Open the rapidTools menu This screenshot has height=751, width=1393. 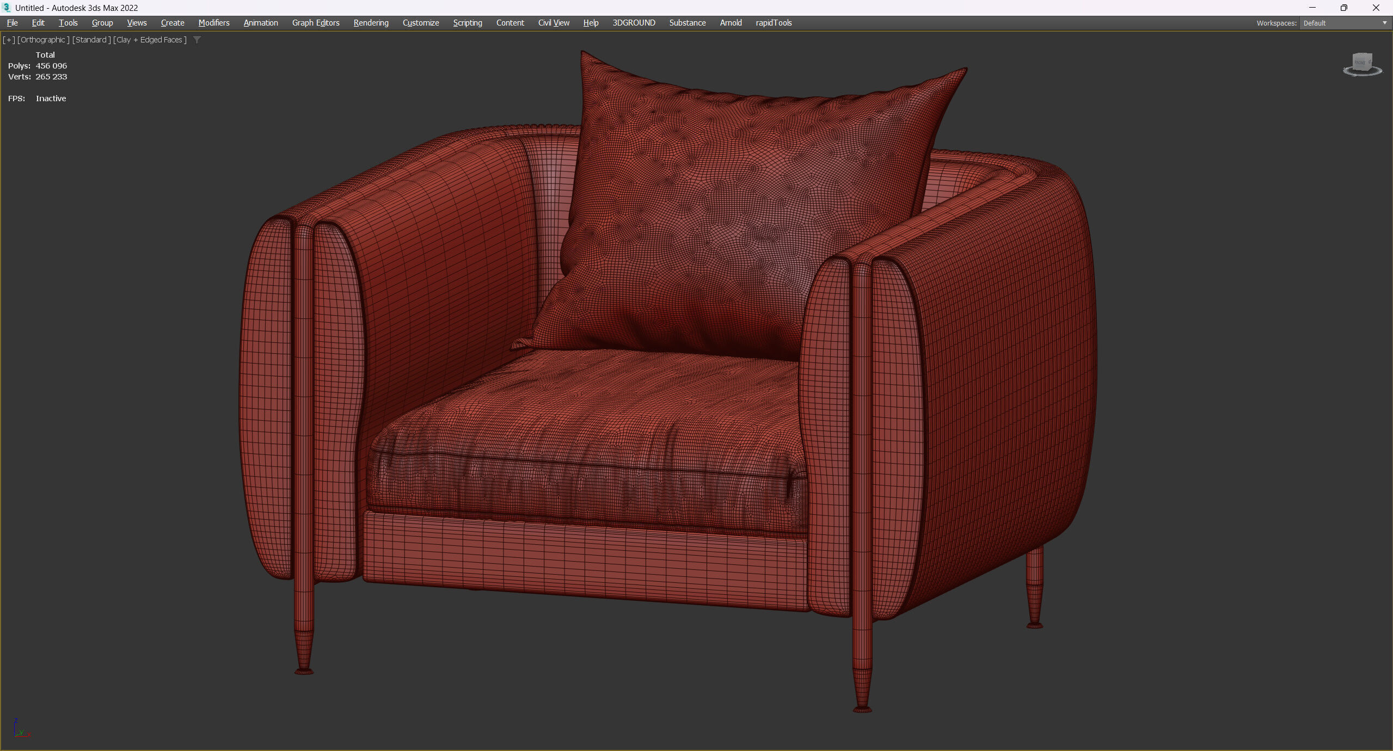774,23
